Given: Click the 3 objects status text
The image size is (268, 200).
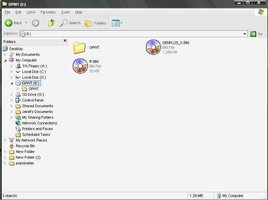Looking at the screenshot, I should (x=10, y=196).
